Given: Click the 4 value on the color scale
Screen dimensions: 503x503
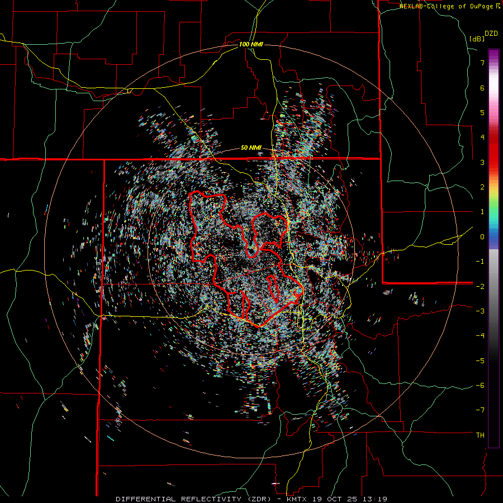Looking at the screenshot, I should 482,137.
